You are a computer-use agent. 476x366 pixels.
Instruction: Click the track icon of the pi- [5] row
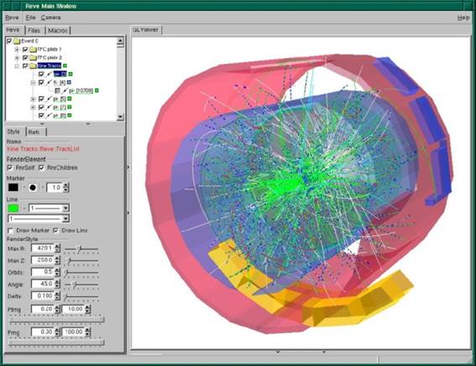pyautogui.click(x=49, y=99)
